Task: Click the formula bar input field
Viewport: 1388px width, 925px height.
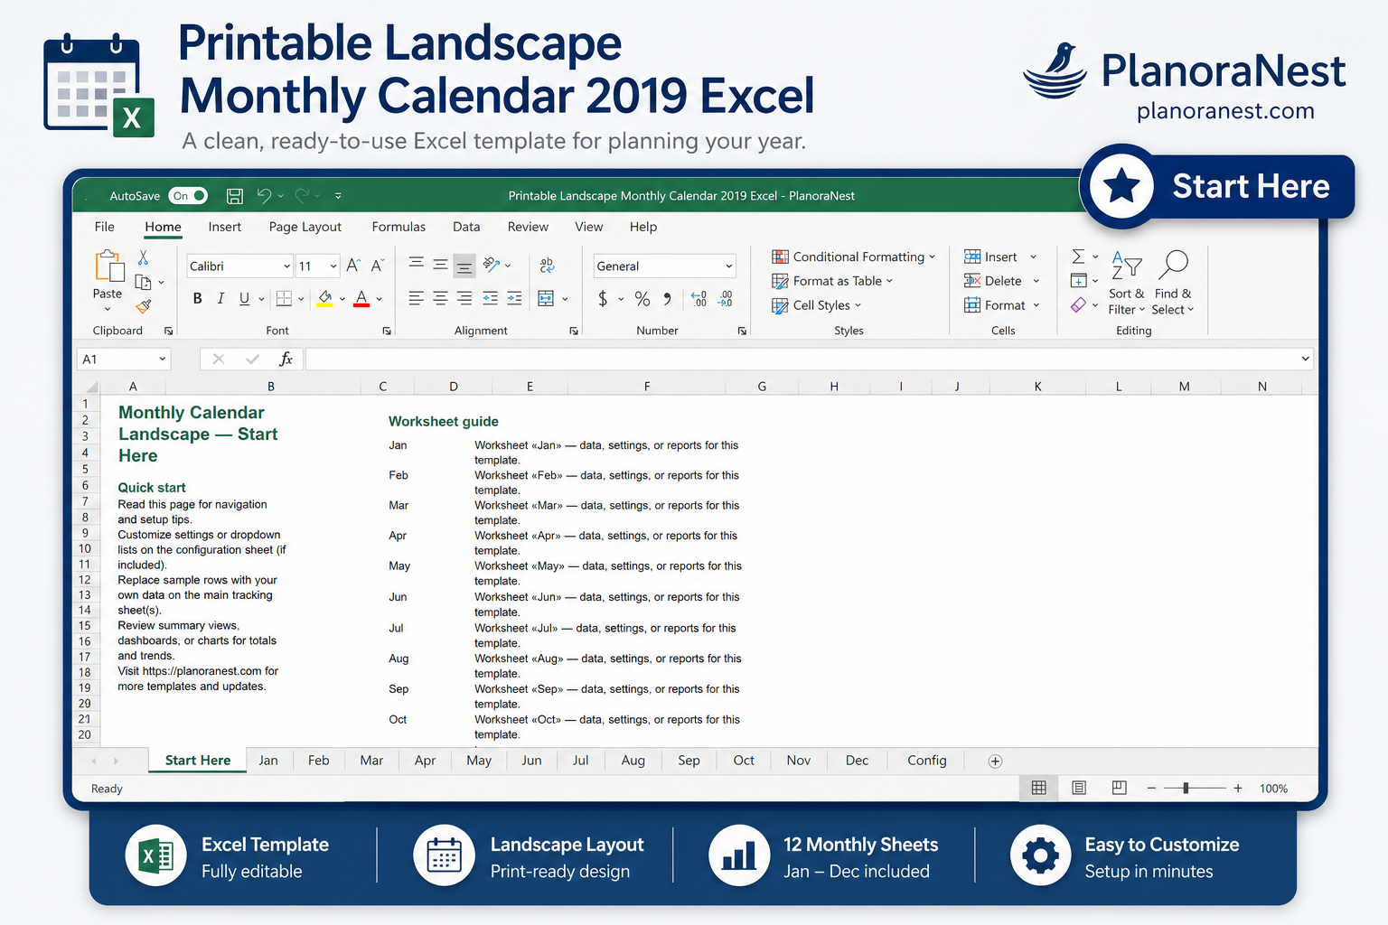Action: pos(802,360)
